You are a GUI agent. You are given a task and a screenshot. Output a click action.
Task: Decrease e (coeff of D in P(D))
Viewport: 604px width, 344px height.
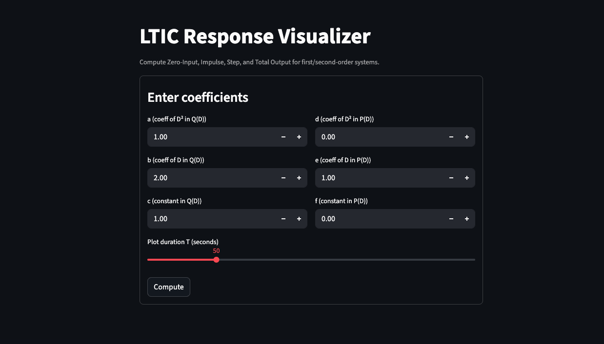(x=451, y=178)
